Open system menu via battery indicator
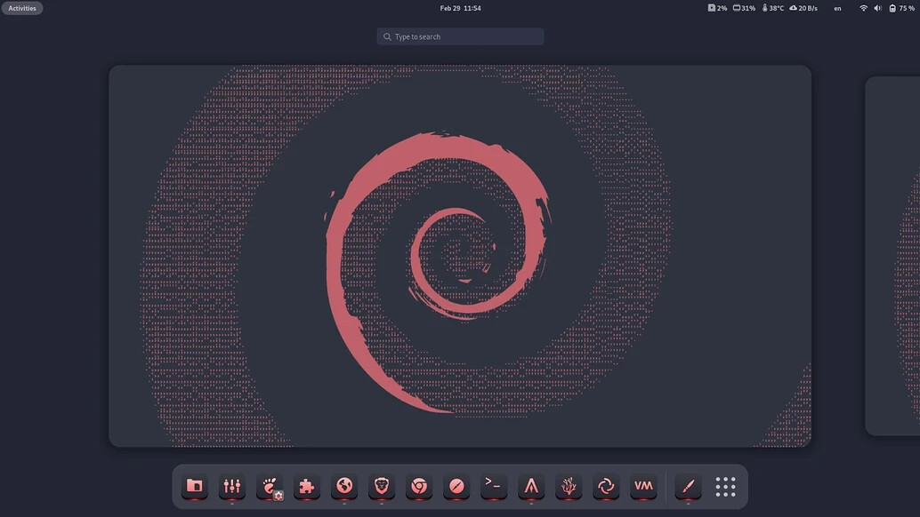Viewport: 920px width, 517px height. pos(901,8)
